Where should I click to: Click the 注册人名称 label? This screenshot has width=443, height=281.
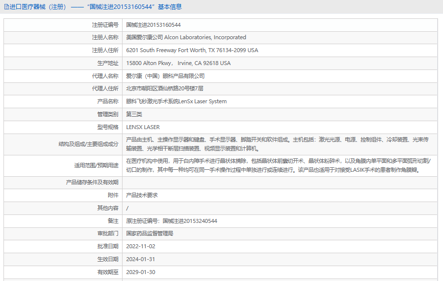tap(105, 37)
